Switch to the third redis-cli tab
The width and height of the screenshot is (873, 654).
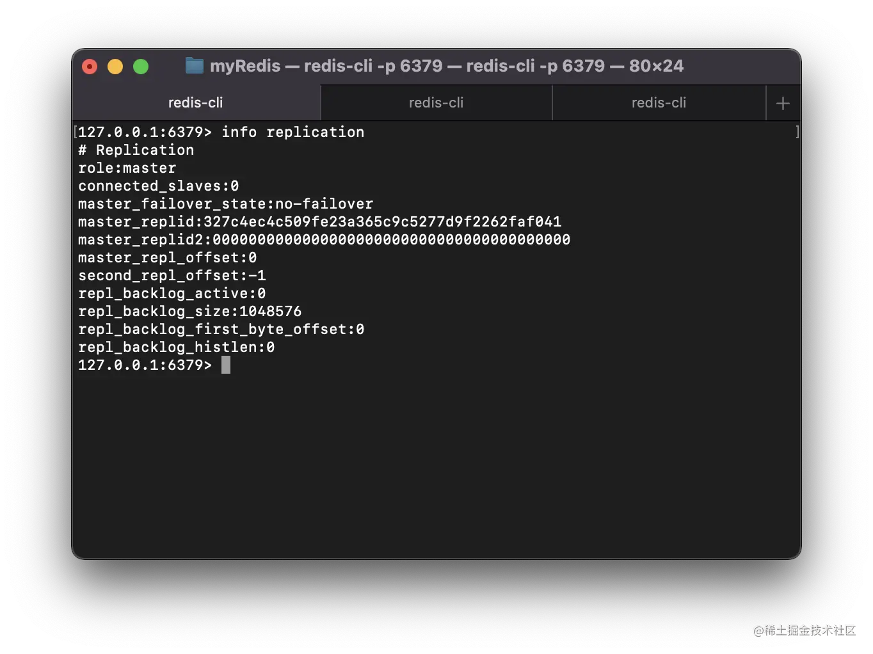[659, 102]
